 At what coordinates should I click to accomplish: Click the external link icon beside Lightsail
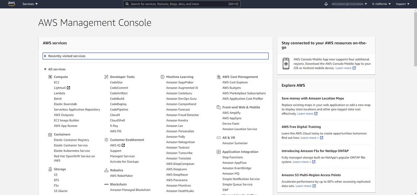[68, 88]
